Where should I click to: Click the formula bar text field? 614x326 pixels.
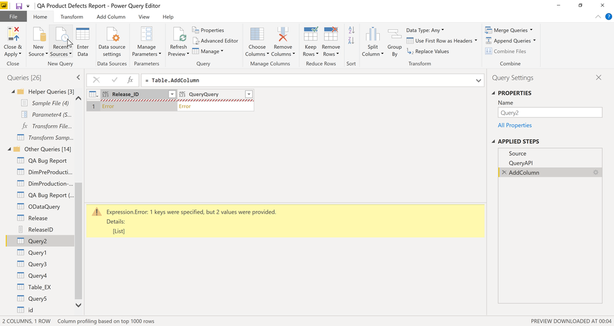[309, 80]
